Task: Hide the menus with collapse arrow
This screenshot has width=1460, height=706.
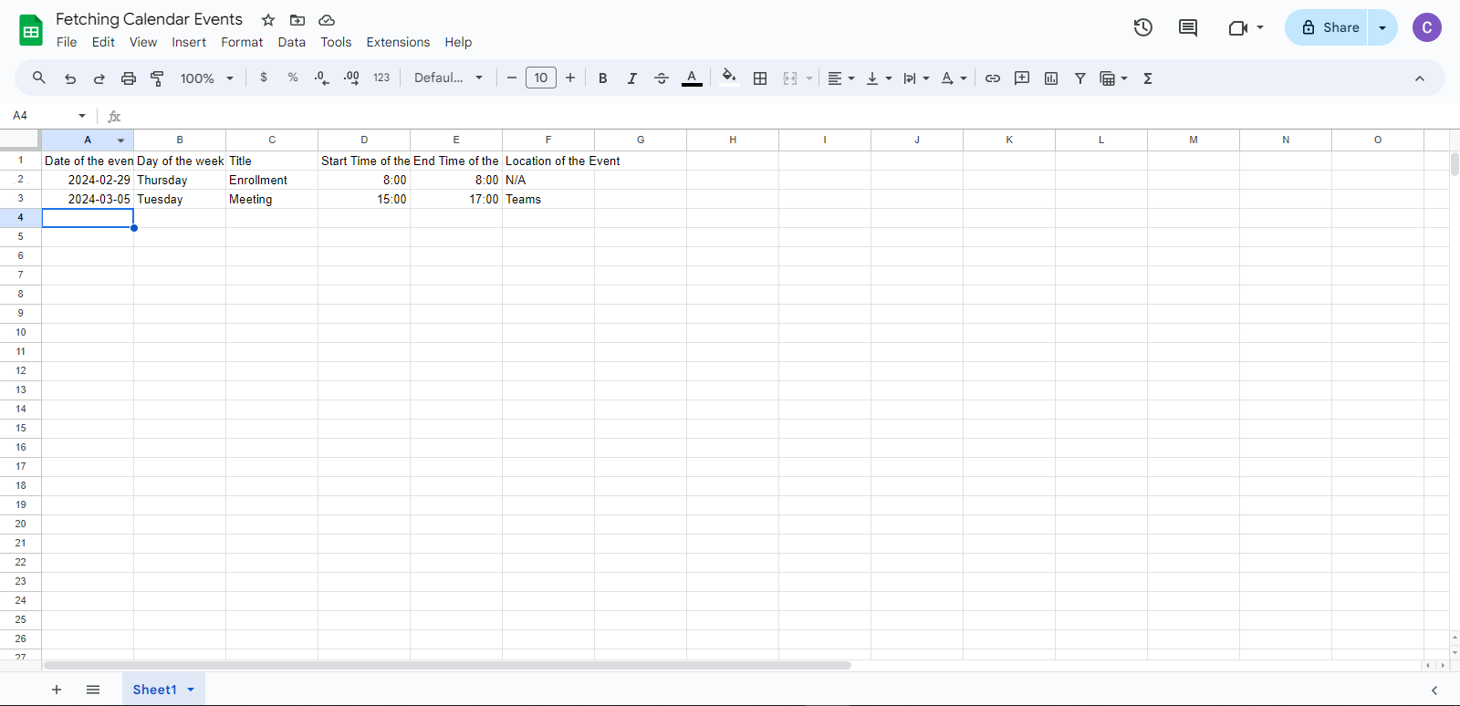Action: point(1420,78)
